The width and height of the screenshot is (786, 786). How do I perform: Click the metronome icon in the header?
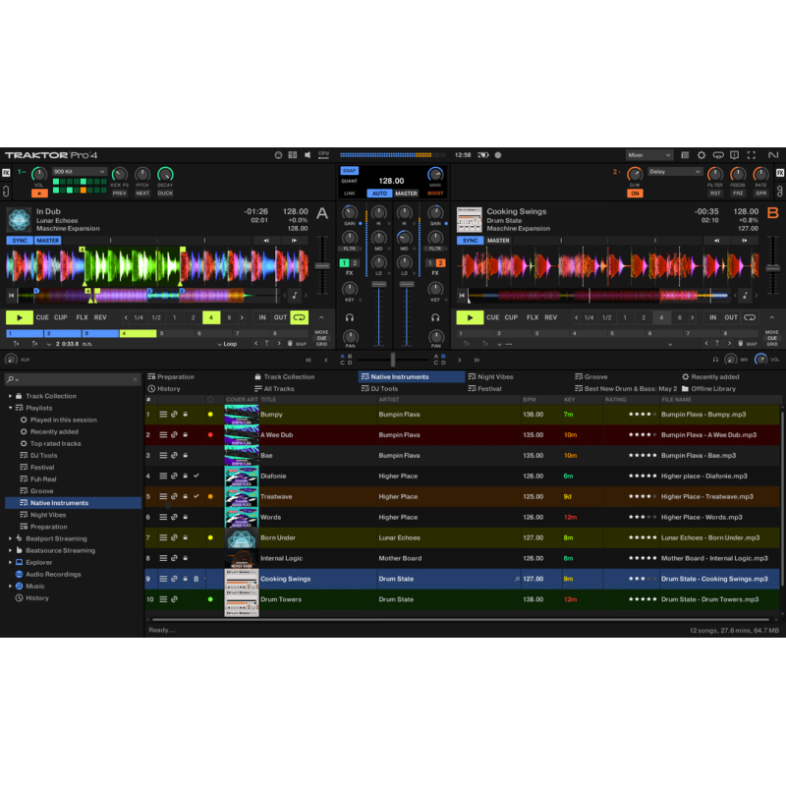pyautogui.click(x=278, y=155)
